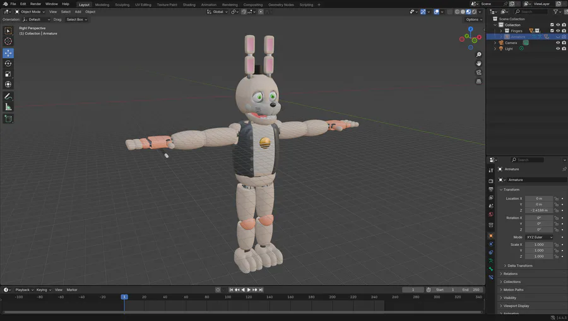This screenshot has width=568, height=321.
Task: Open the Scene properties tab
Action: [491, 206]
